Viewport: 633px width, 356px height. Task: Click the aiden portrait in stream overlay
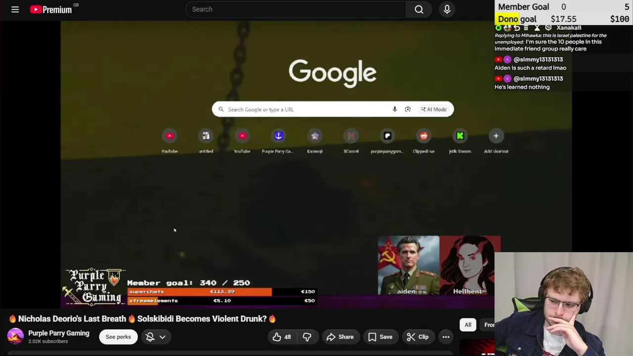tap(408, 266)
